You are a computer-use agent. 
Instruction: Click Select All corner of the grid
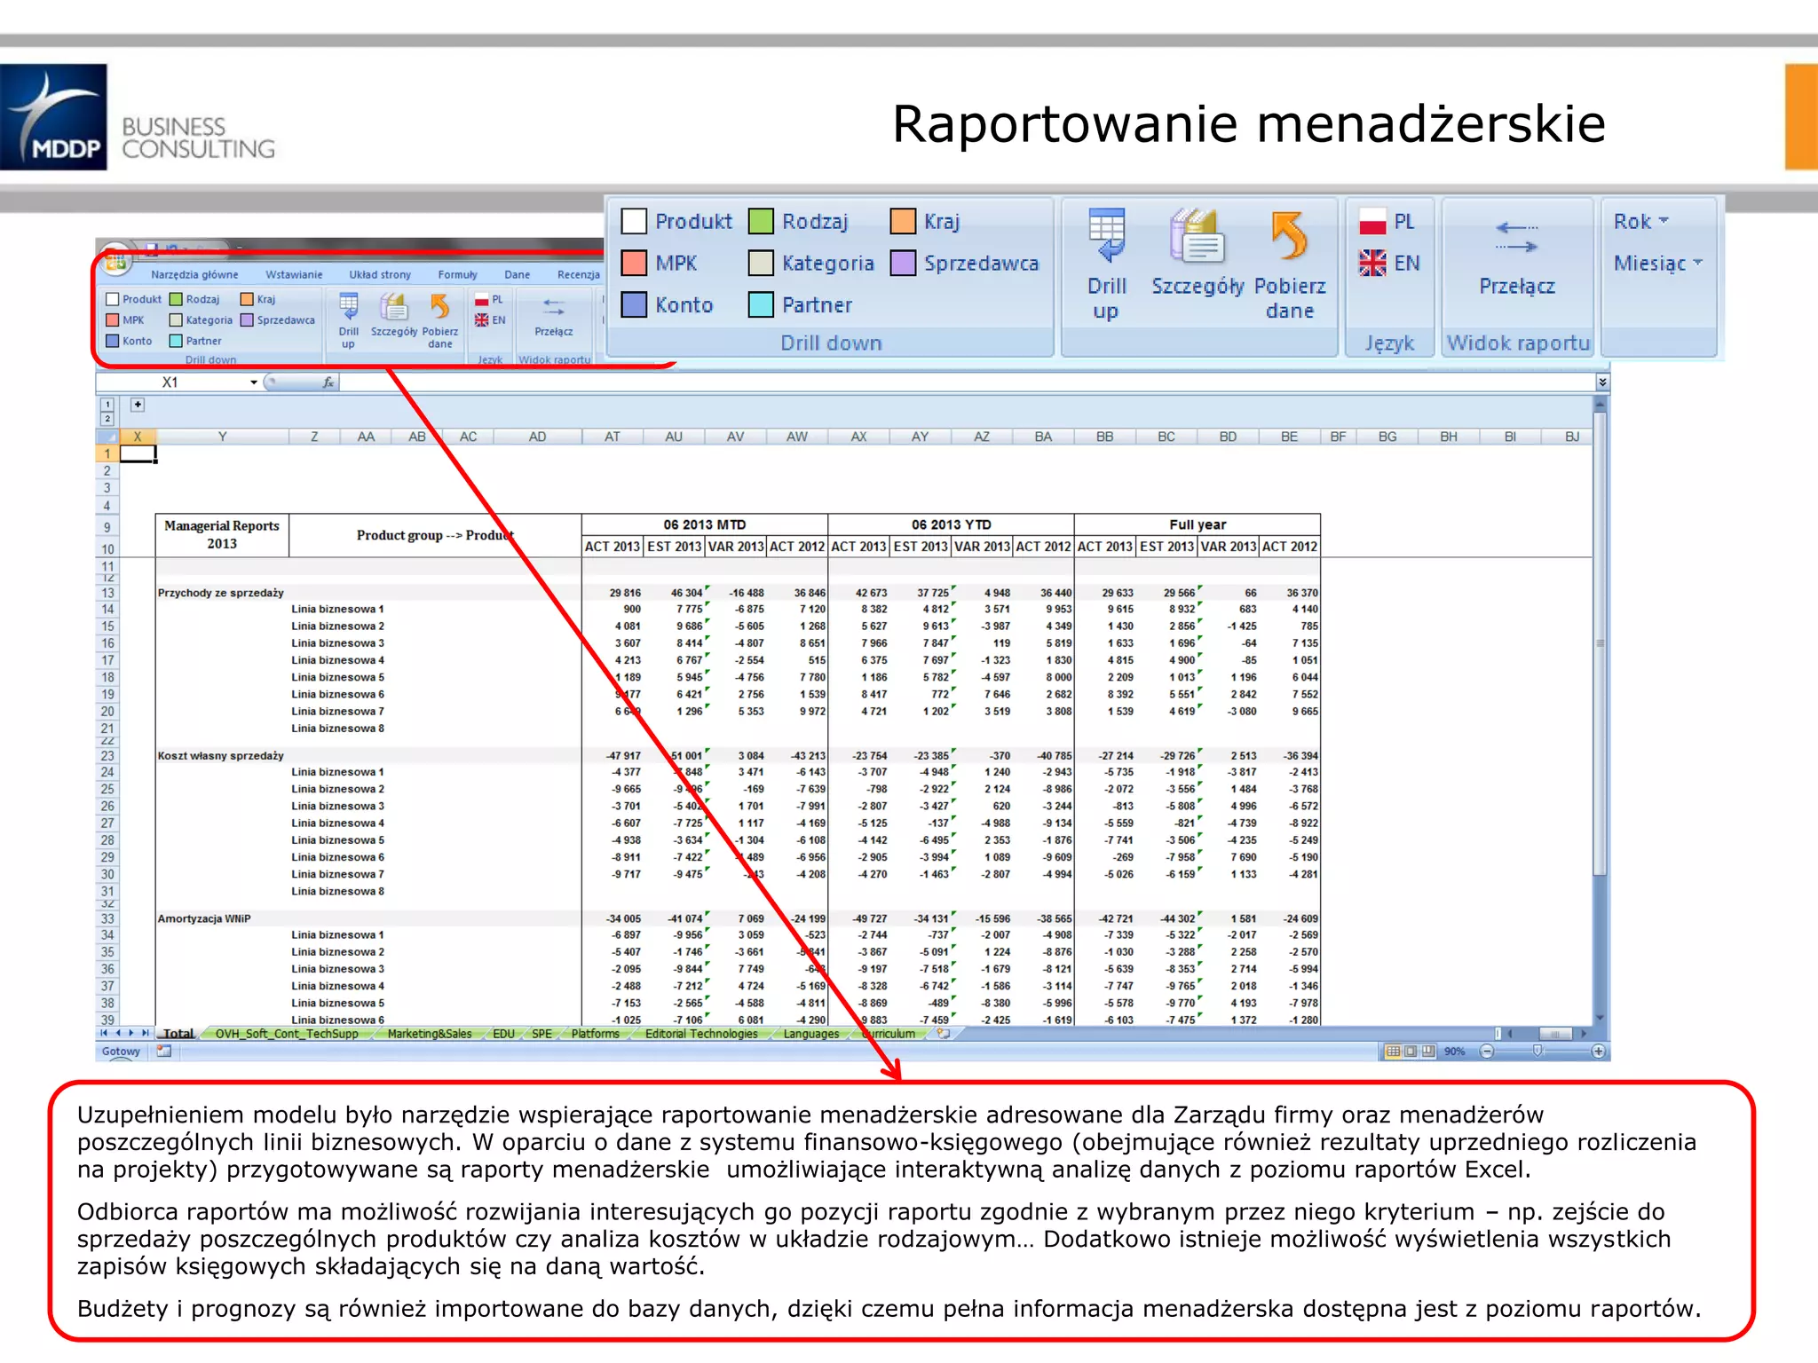(x=107, y=437)
